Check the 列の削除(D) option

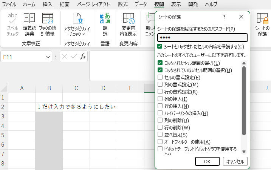click(160, 120)
